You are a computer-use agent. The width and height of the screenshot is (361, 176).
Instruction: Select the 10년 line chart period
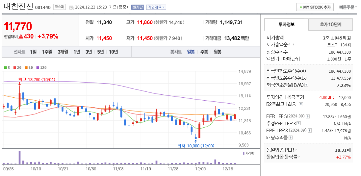[114, 52]
